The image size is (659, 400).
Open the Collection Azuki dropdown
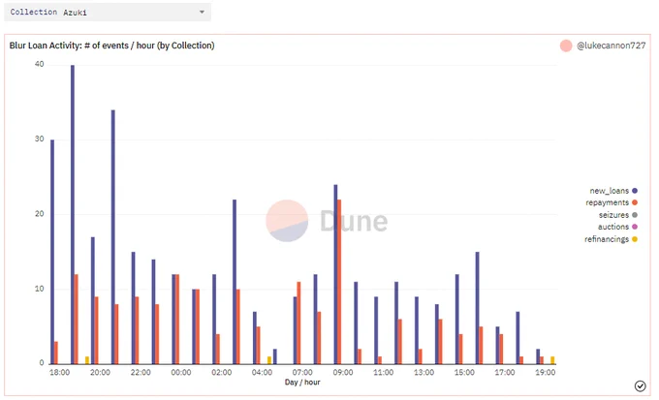(x=108, y=13)
